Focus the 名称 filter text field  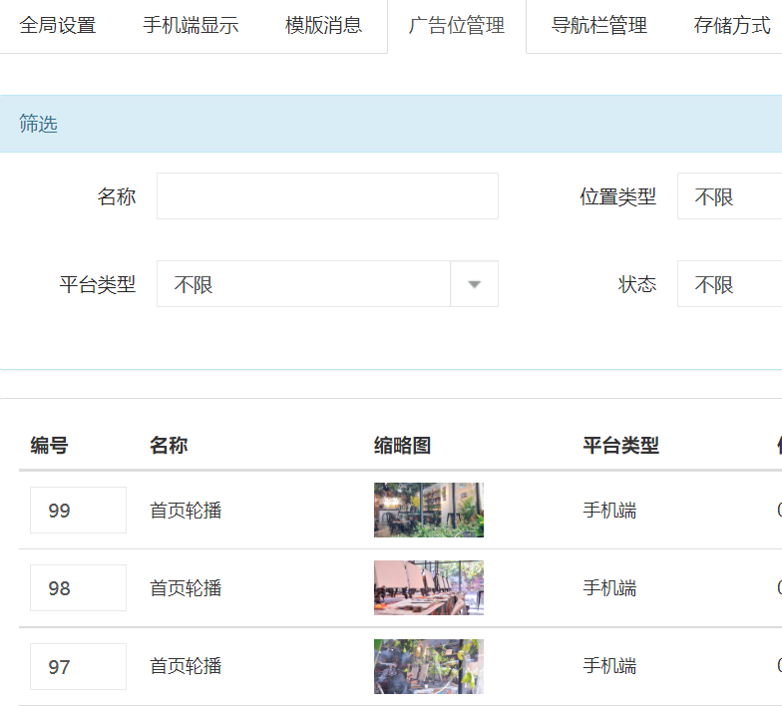(327, 196)
